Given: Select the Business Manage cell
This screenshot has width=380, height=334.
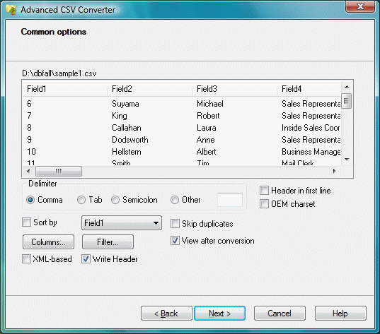Looking at the screenshot, I should (x=311, y=152).
